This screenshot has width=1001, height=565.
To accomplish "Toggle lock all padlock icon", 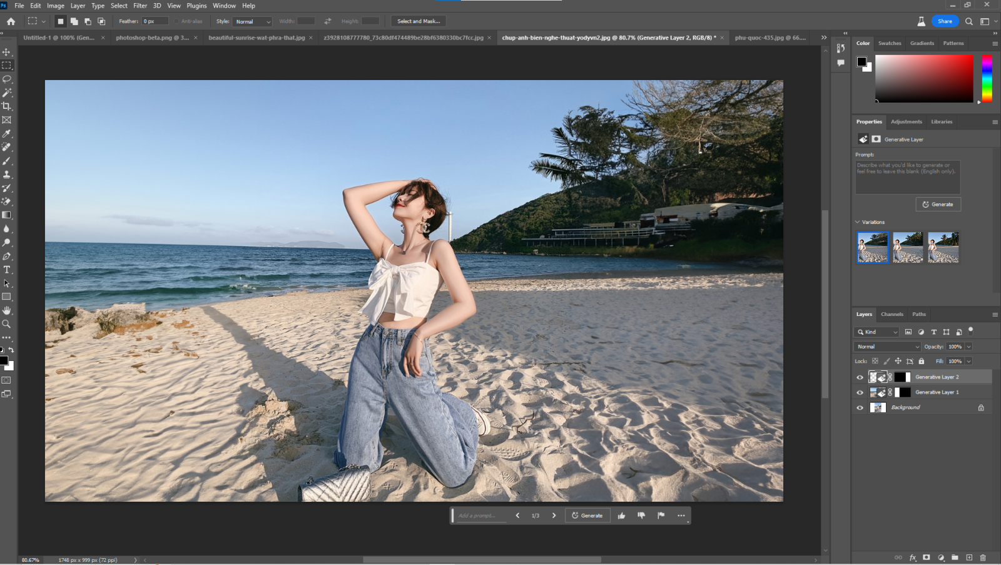I will (921, 361).
